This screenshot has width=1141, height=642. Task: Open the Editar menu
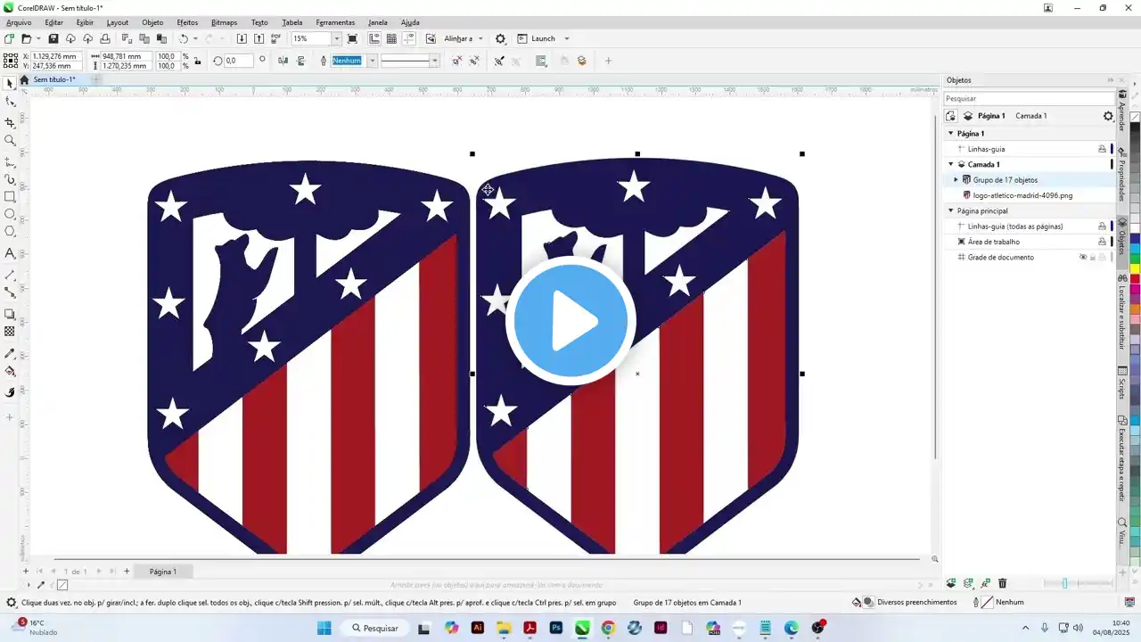coord(53,22)
